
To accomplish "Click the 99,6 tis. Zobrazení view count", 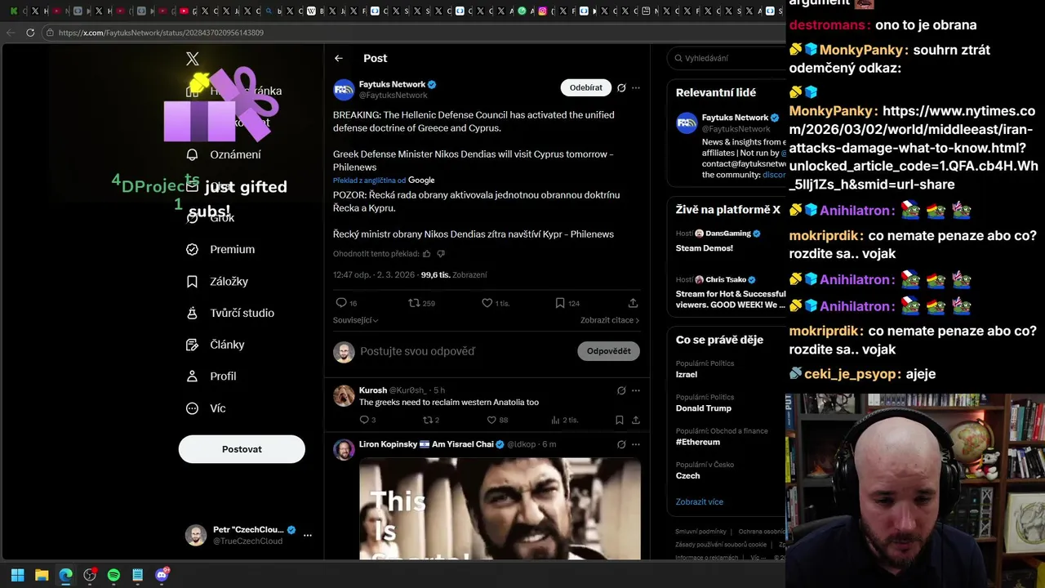I will point(454,275).
